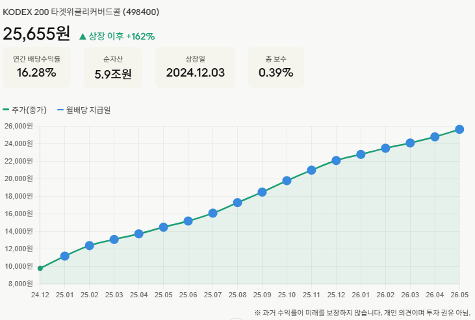
Task: Click the 상장 이후 +162% return label
Action: [x=117, y=36]
